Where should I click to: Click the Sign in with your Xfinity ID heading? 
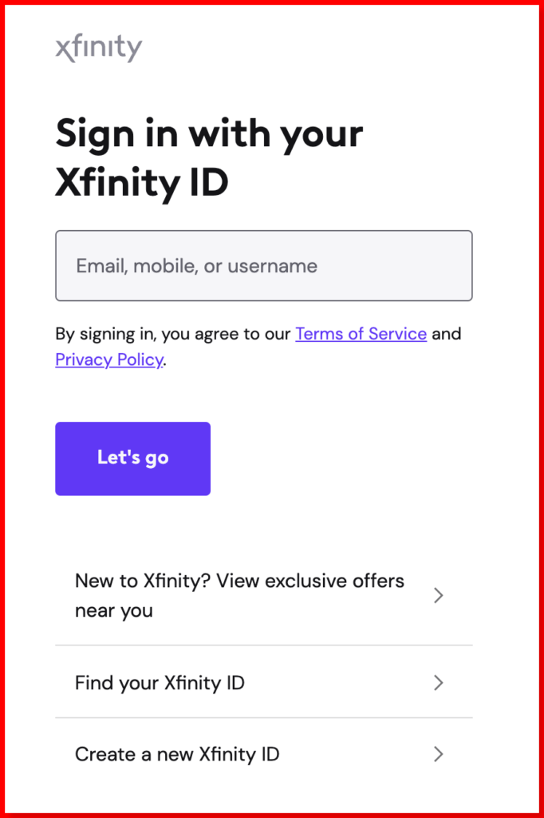point(209,157)
